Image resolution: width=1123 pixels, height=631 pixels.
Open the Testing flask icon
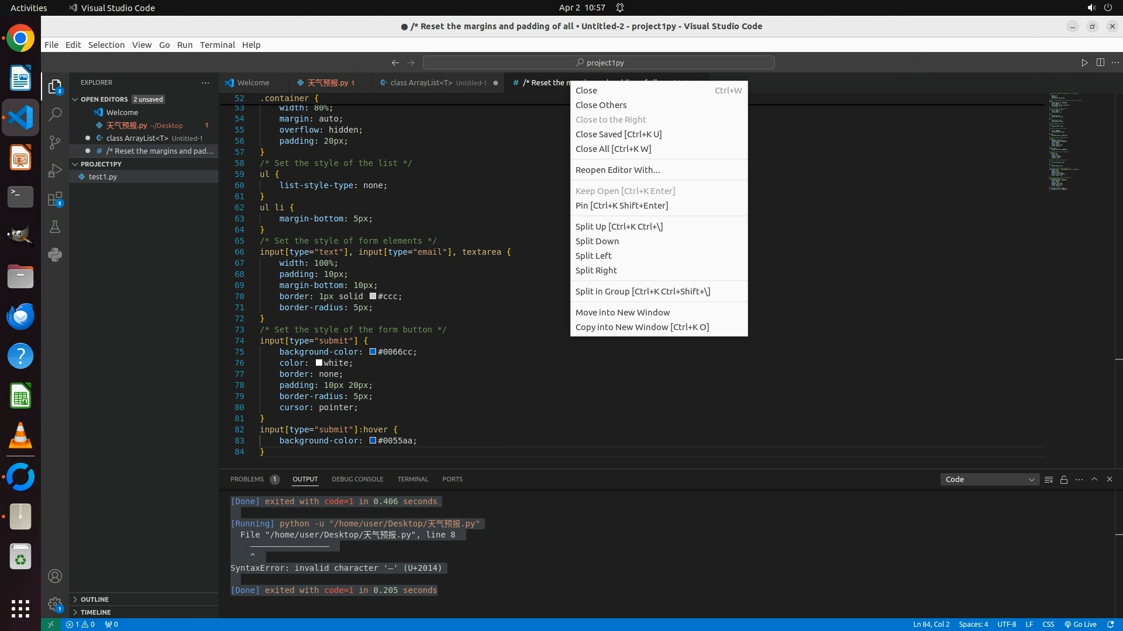[x=55, y=227]
